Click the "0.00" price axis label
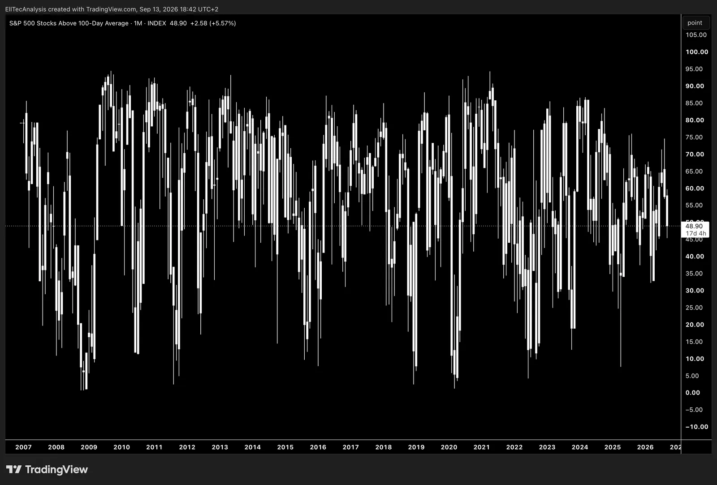717x485 pixels. pyautogui.click(x=693, y=393)
